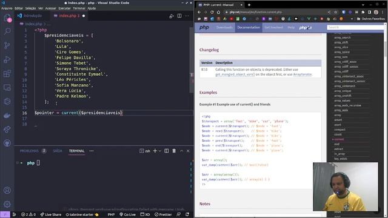This screenshot has width=388, height=218.
Task: Click the php logo on site header
Action: pyautogui.click(x=204, y=27)
